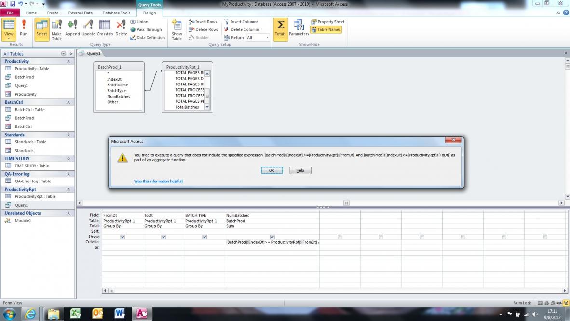Viewport: 570px width, 321px height.
Task: Click the Undo icon in quick access toolbar
Action: [x=20, y=4]
